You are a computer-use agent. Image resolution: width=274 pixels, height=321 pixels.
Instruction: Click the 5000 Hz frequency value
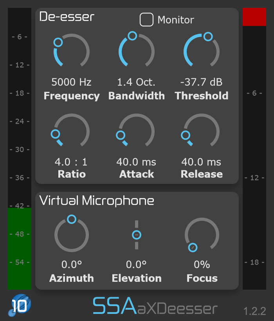(x=72, y=82)
